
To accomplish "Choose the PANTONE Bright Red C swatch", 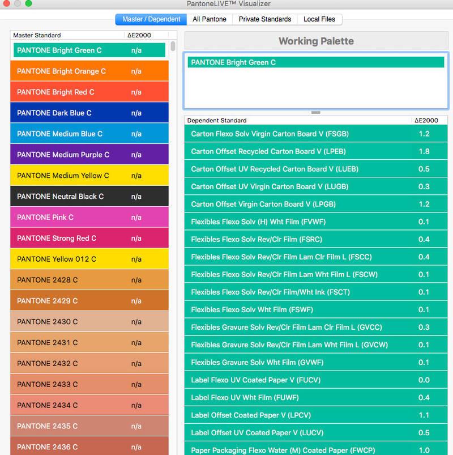I will (x=89, y=92).
